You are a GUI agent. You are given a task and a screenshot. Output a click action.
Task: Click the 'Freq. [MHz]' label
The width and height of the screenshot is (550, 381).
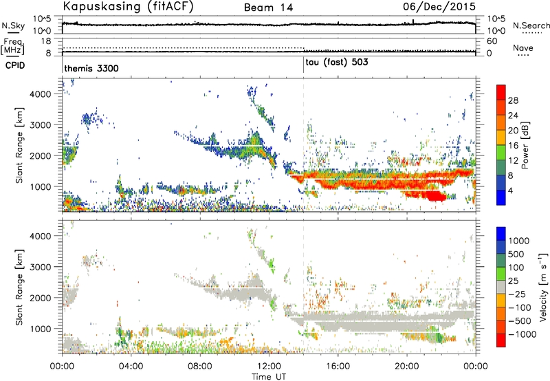[13, 46]
